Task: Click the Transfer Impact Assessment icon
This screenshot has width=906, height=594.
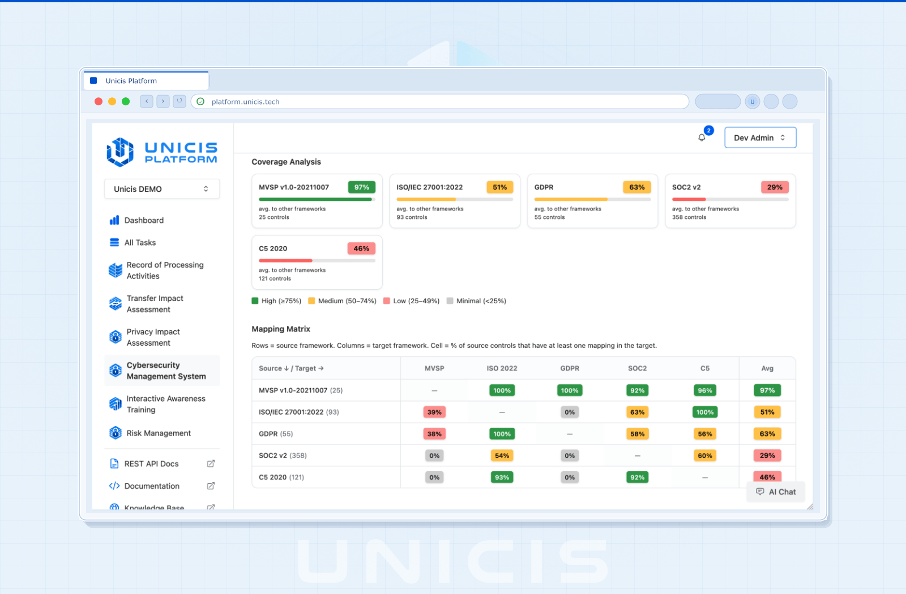Action: coord(116,304)
